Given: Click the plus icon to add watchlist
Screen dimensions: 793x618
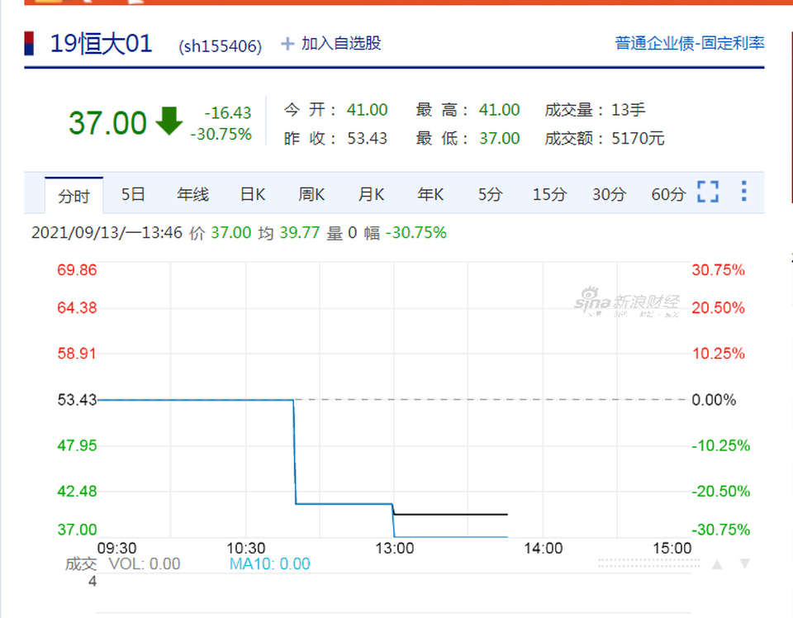Looking at the screenshot, I should tap(287, 44).
